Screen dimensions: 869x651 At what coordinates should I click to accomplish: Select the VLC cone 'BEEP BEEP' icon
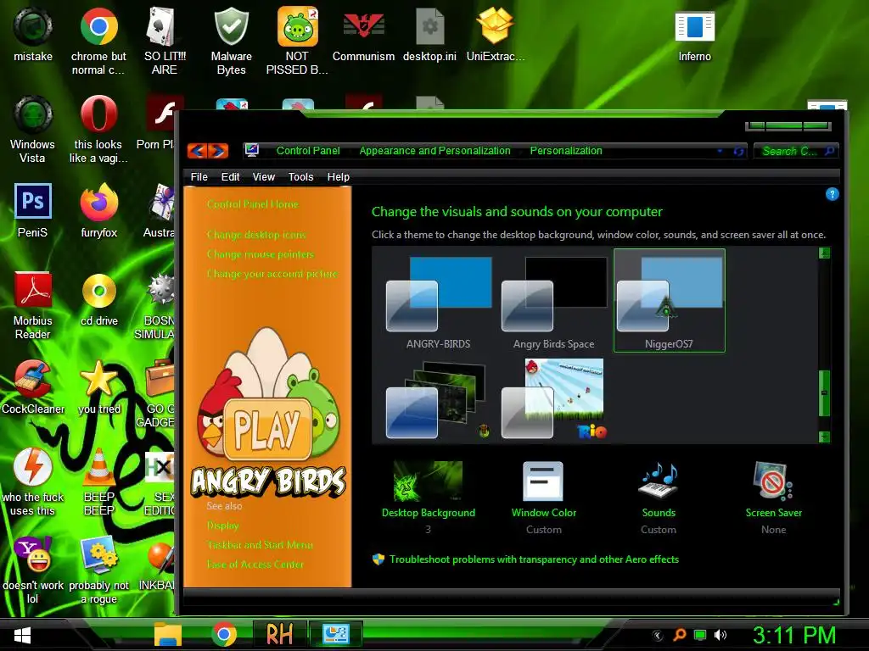tap(99, 467)
